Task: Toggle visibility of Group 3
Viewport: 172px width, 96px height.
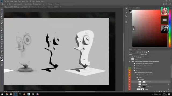Action: [x=130, y=77]
